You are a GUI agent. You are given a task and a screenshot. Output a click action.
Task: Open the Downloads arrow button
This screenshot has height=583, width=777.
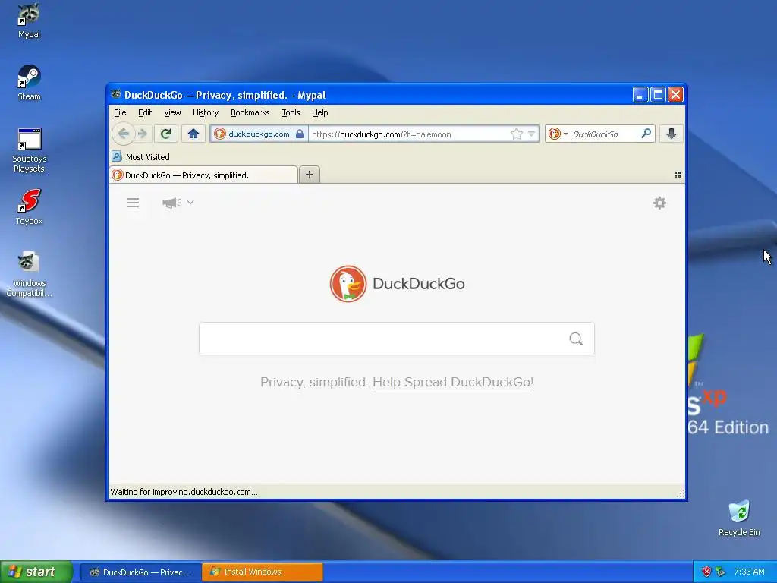pos(672,134)
